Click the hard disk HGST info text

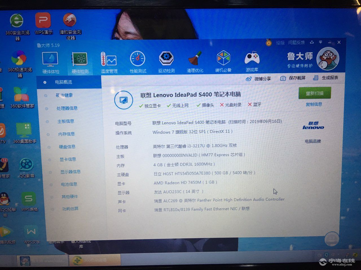(x=204, y=173)
